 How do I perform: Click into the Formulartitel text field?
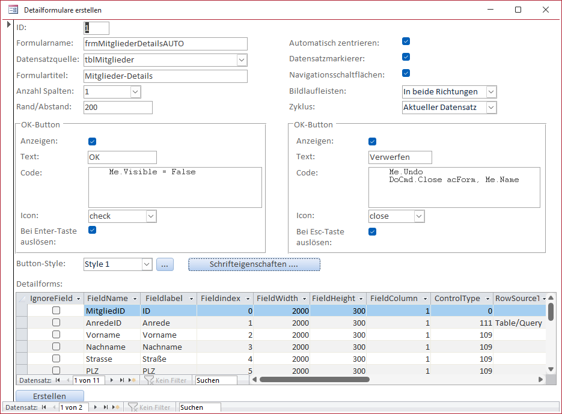click(x=165, y=76)
